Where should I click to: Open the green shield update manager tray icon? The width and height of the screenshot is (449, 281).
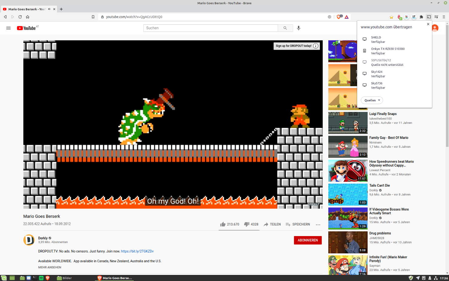coord(411,278)
